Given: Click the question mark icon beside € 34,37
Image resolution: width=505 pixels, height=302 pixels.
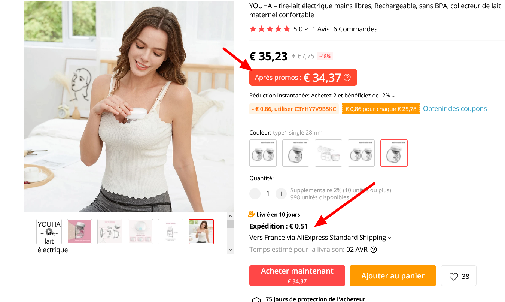Looking at the screenshot, I should pyautogui.click(x=347, y=78).
